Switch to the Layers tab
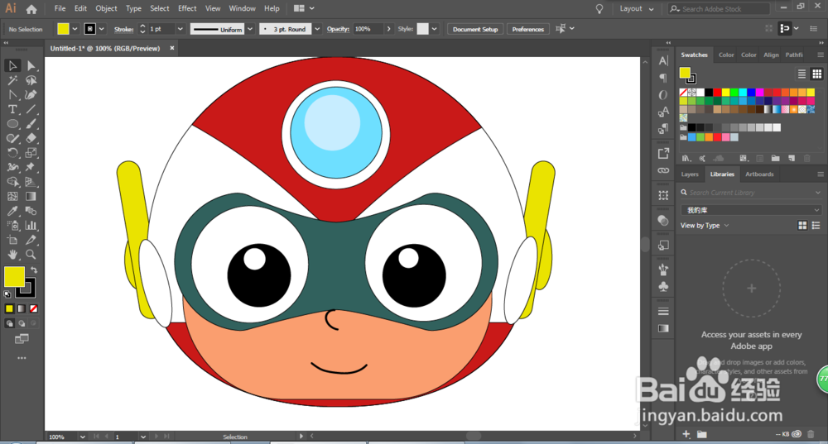The height and width of the screenshot is (444, 828). pyautogui.click(x=690, y=174)
